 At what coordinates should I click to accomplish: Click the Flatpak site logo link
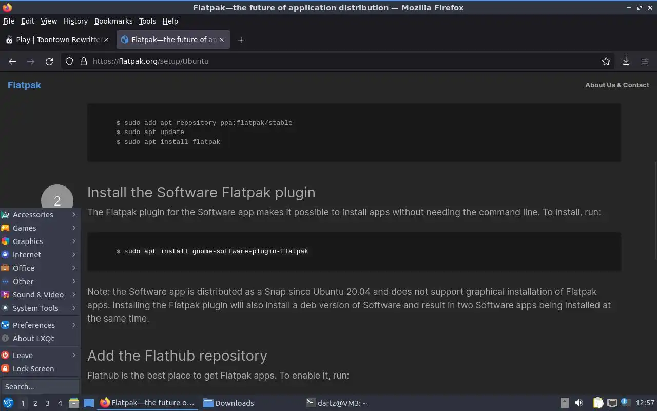pos(24,85)
